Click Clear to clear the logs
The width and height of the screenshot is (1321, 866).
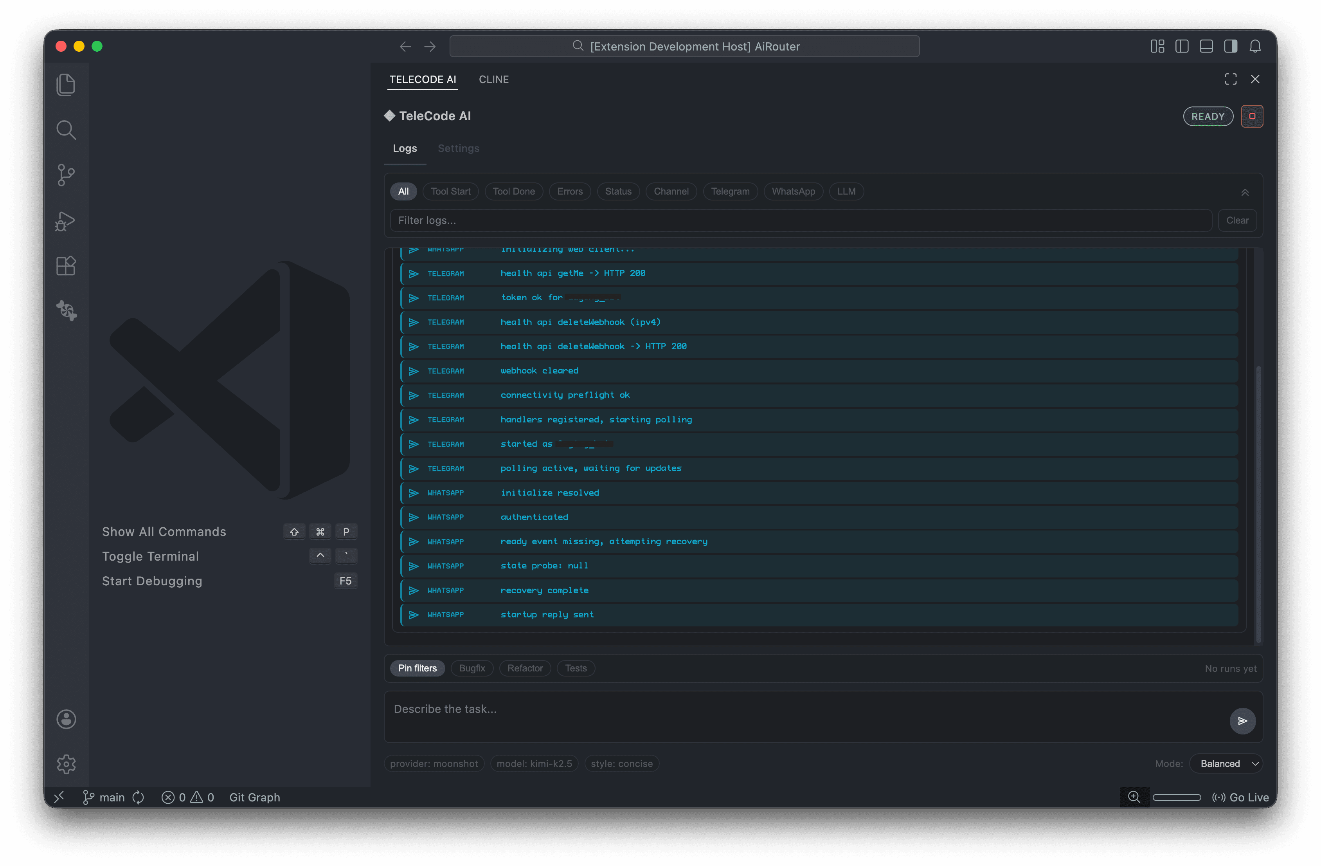1237,220
